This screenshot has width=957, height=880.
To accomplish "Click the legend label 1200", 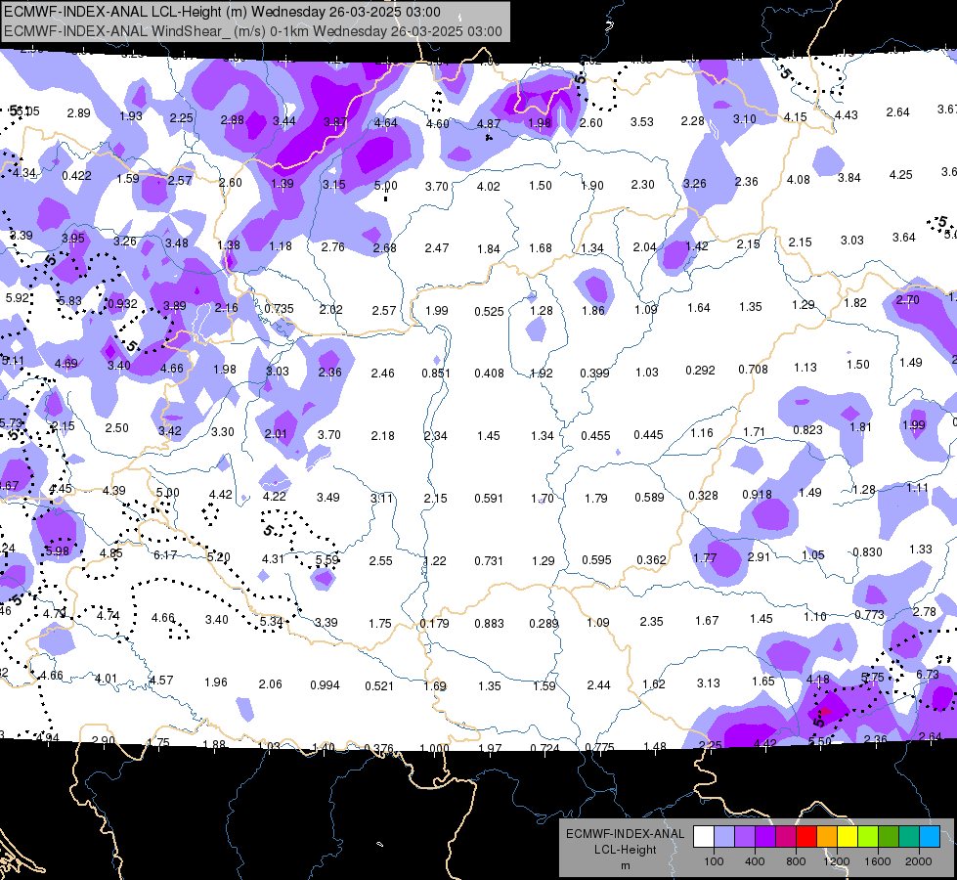I will point(837,861).
